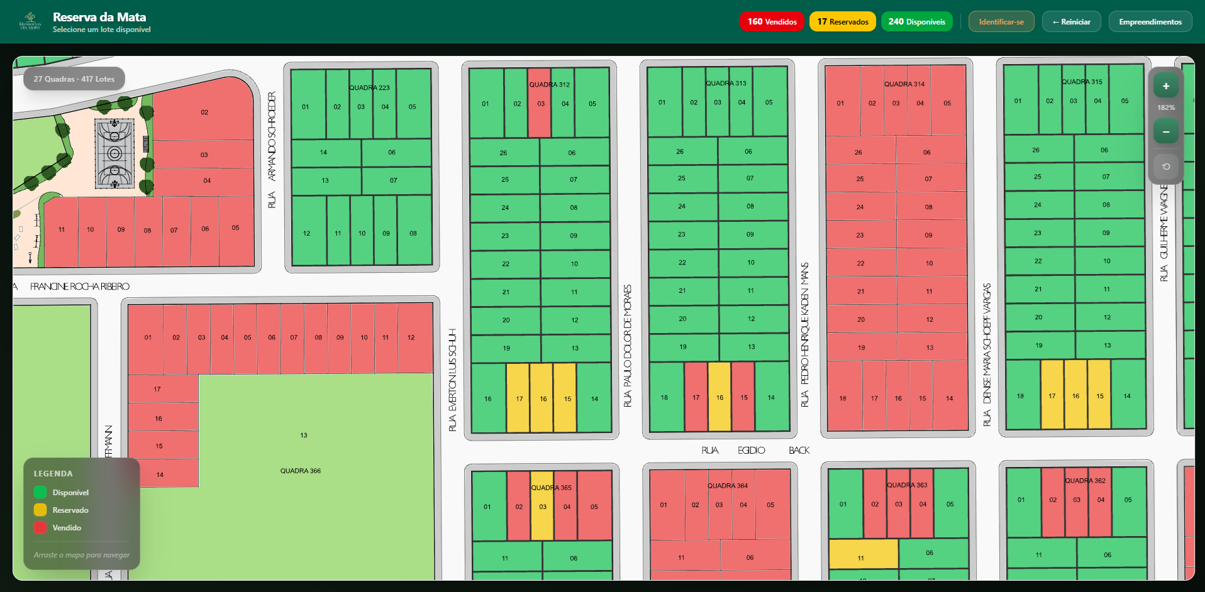Click the Identificar-se button
The width and height of the screenshot is (1205, 592).
click(x=1001, y=21)
